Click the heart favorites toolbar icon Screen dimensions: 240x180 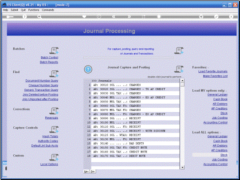coord(84,16)
